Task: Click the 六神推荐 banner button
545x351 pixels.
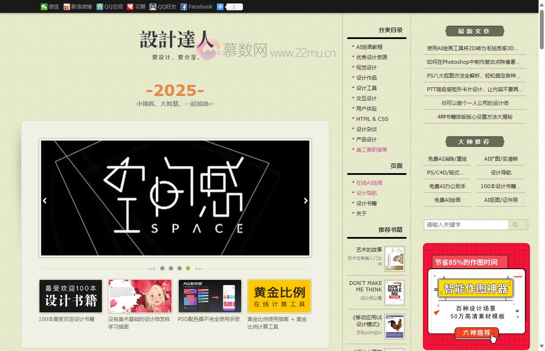Action: click(476, 333)
